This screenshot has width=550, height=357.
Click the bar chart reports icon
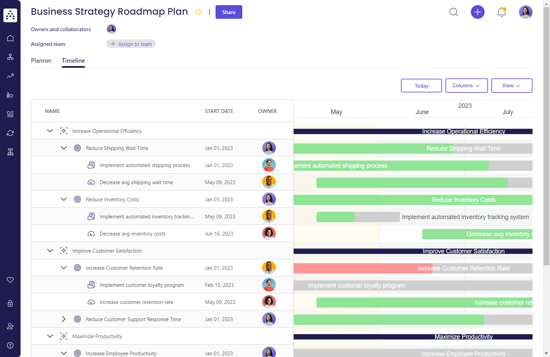point(10,95)
